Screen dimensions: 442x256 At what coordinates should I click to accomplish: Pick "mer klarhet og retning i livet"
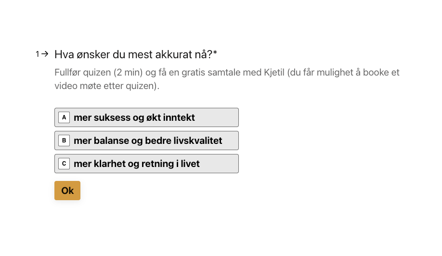[x=146, y=164]
